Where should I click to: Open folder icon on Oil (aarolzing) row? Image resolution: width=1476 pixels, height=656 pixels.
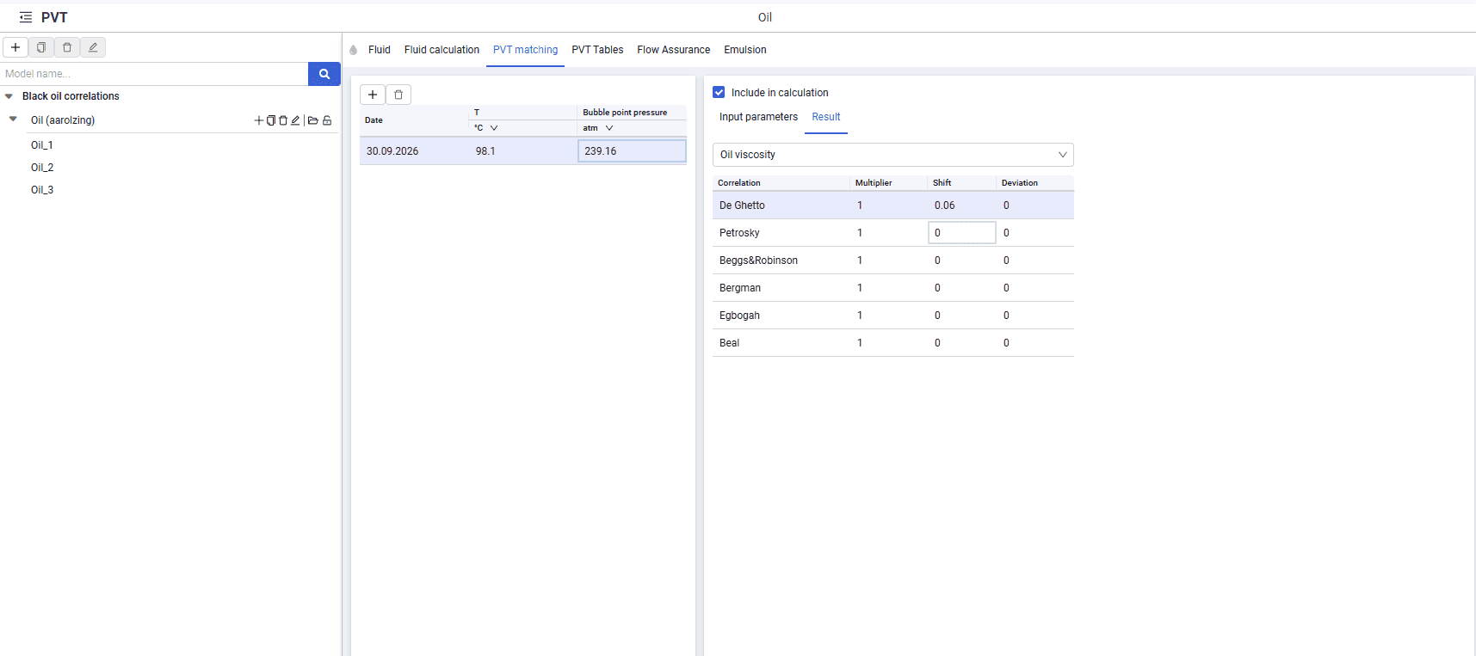tap(313, 120)
